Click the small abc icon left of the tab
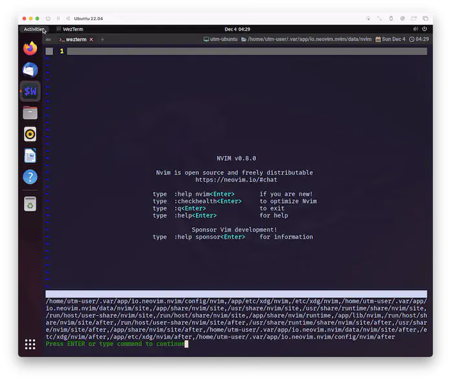451x381 pixels. (x=49, y=40)
